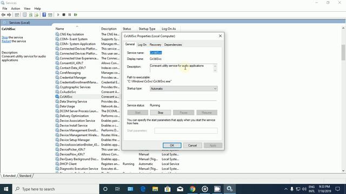Select the CxUtilSvc service gear icon
Screen dimensions: 346x194
click(57, 96)
